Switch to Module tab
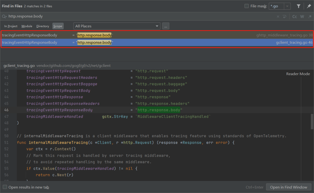Screen dimensions: 314x193 click(27, 26)
